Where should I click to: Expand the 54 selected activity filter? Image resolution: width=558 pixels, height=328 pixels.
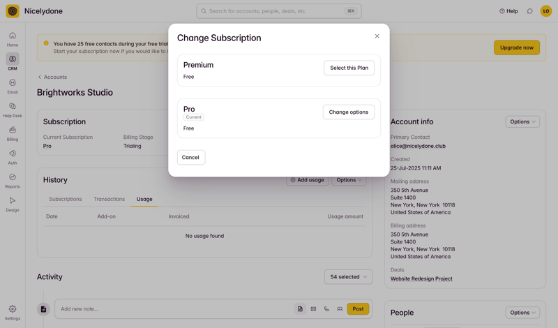coord(348,277)
